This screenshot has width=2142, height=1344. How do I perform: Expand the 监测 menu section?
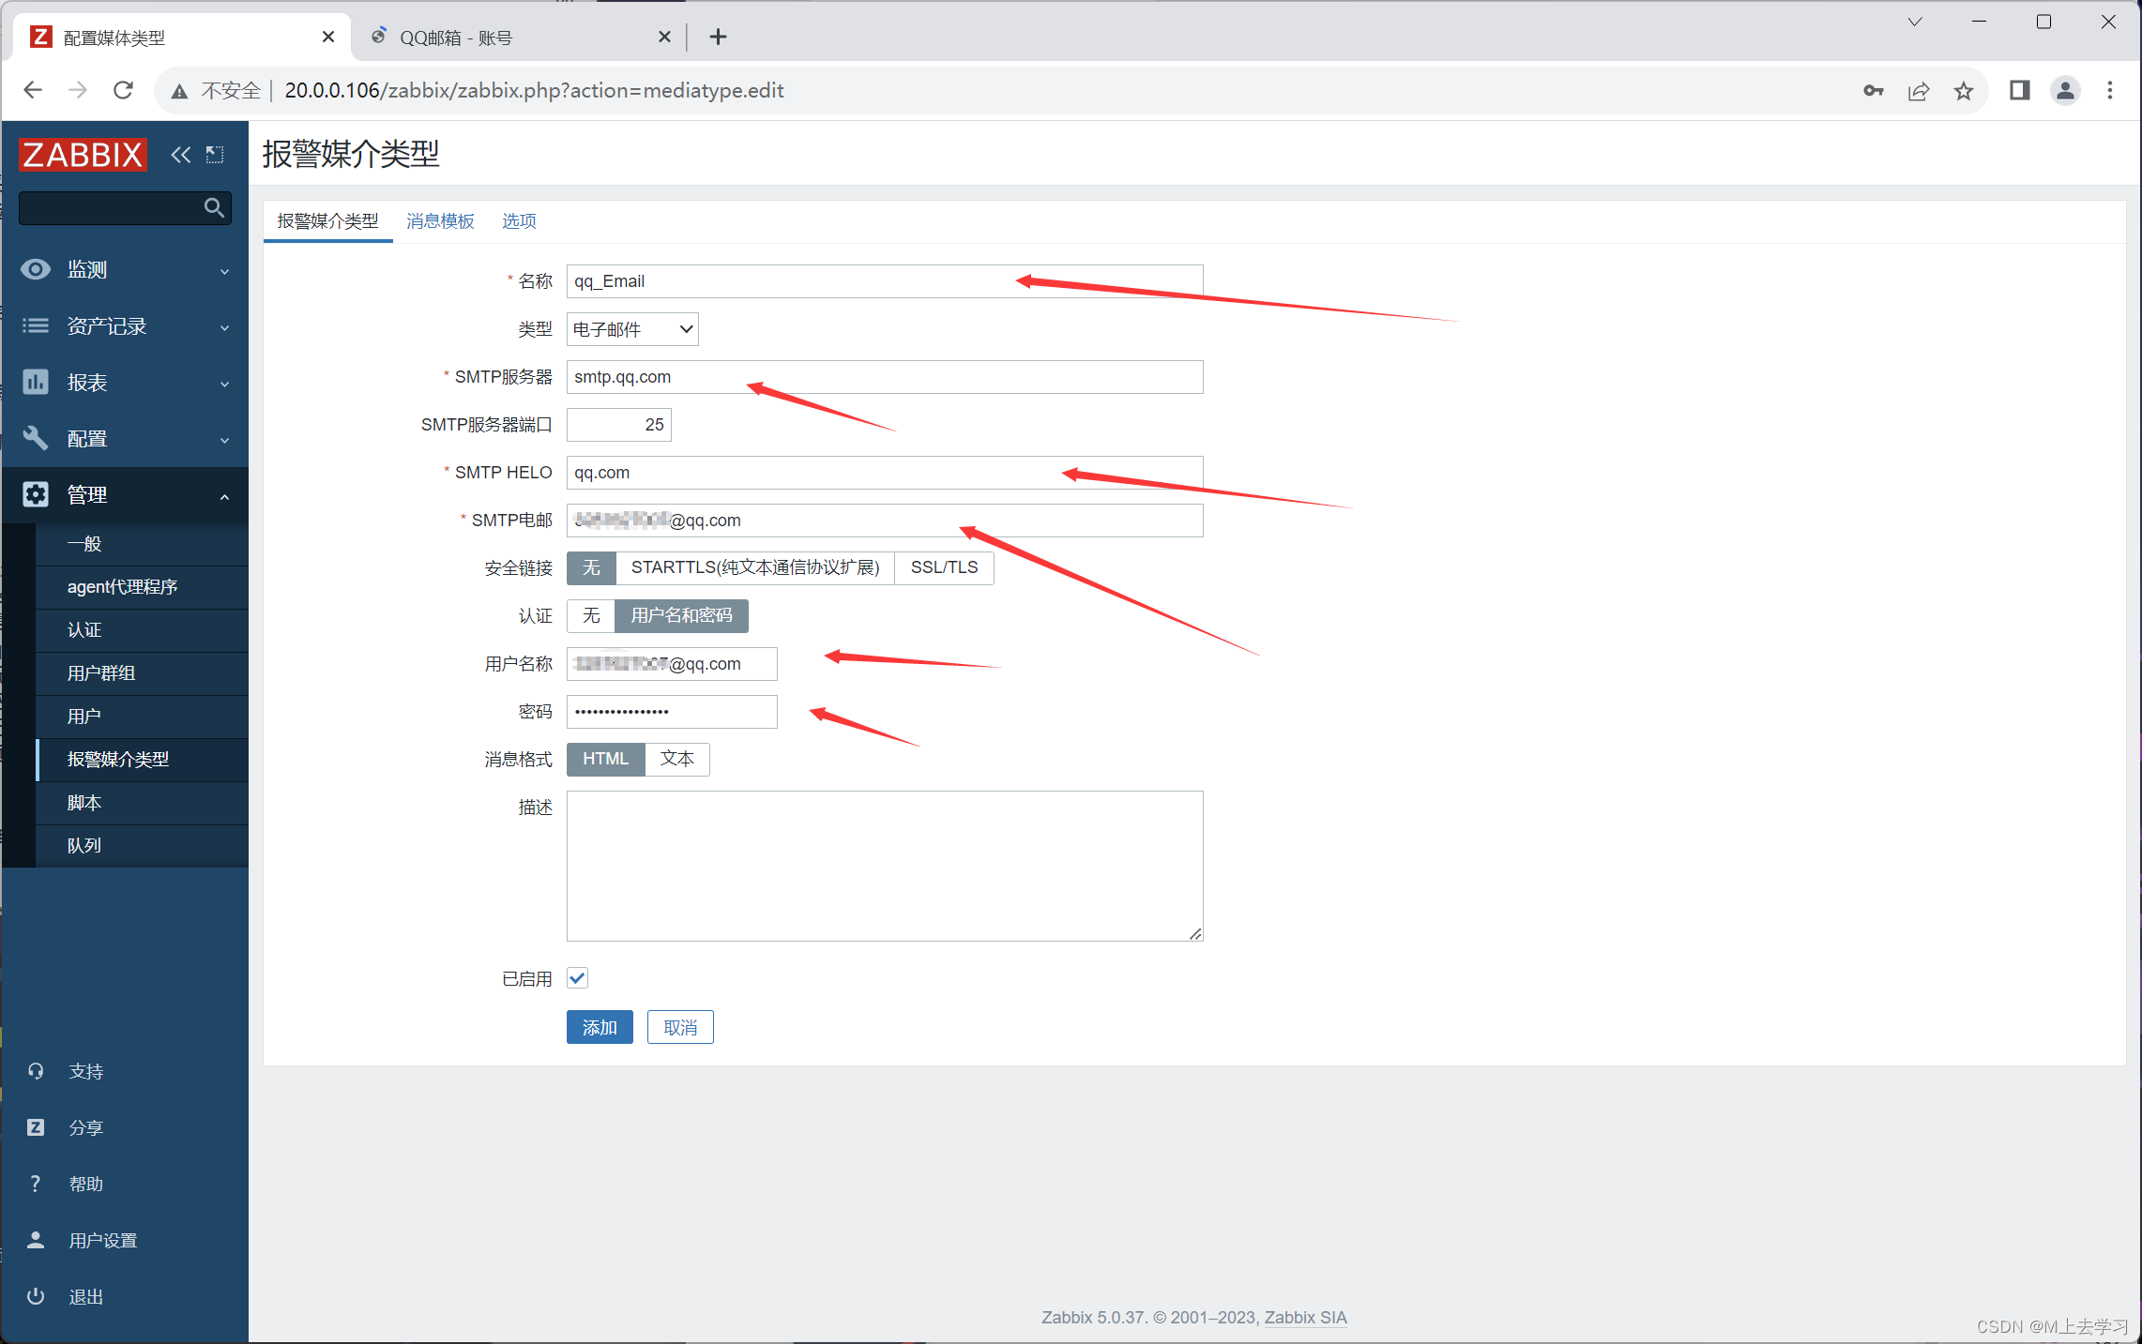pyautogui.click(x=224, y=272)
